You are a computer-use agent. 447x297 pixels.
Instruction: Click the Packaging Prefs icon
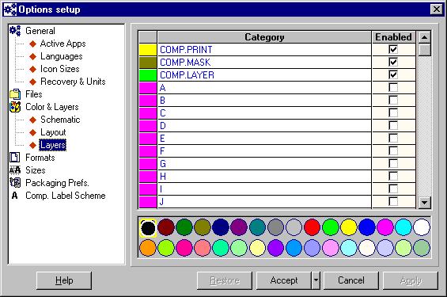tap(15, 183)
